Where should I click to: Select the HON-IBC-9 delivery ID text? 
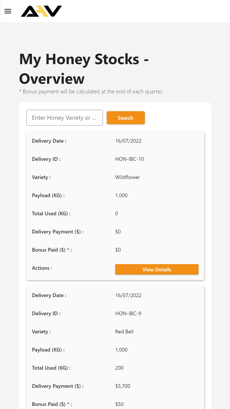(128, 314)
